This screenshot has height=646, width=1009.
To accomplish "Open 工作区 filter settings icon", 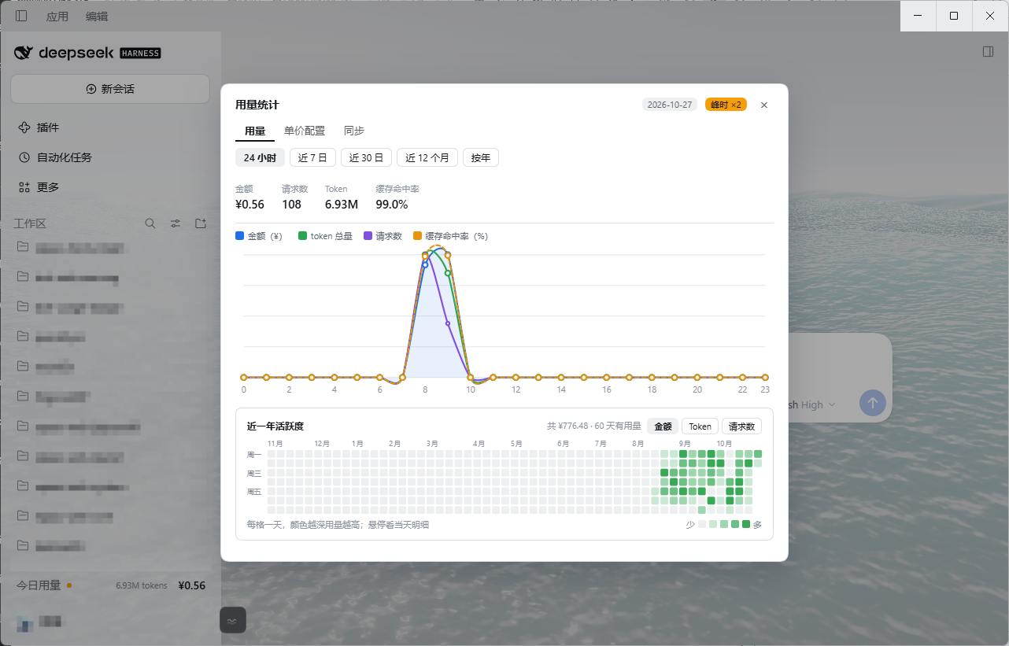I will pyautogui.click(x=176, y=223).
